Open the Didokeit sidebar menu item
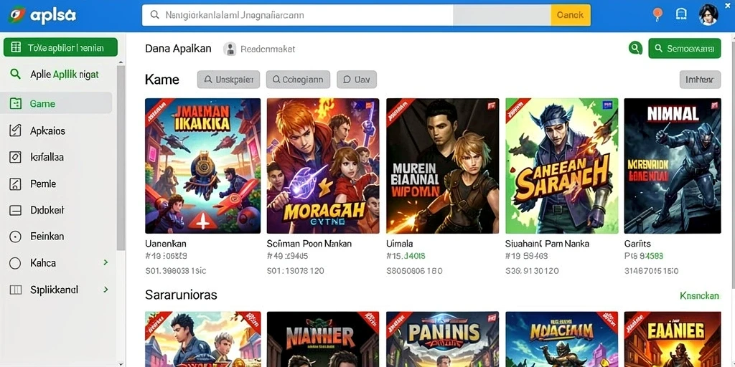Viewport: 735px width, 367px height. coord(58,210)
